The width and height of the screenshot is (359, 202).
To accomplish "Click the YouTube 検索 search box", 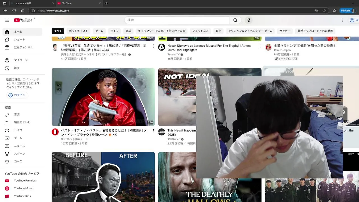I will tap(177, 20).
